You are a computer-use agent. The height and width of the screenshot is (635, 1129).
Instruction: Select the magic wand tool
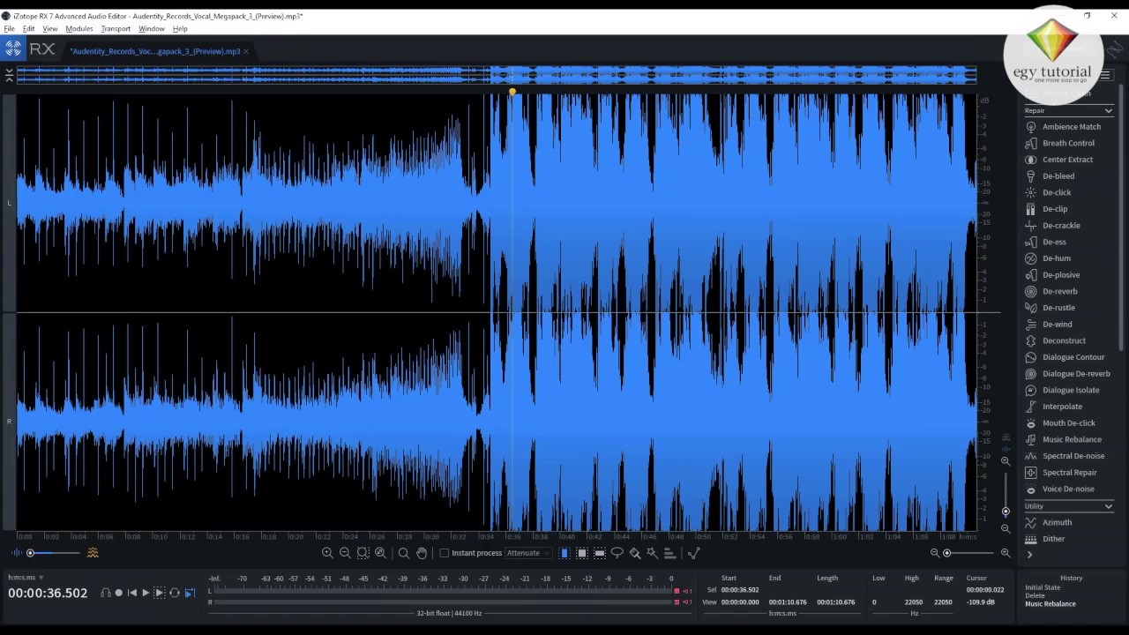[653, 553]
